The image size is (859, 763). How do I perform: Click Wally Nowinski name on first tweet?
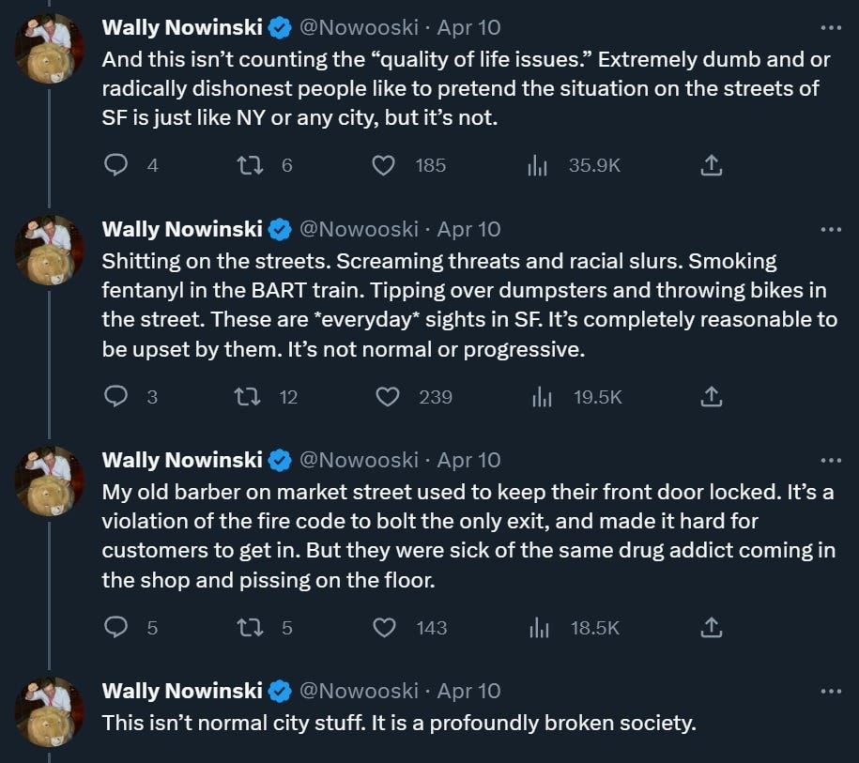pos(182,28)
